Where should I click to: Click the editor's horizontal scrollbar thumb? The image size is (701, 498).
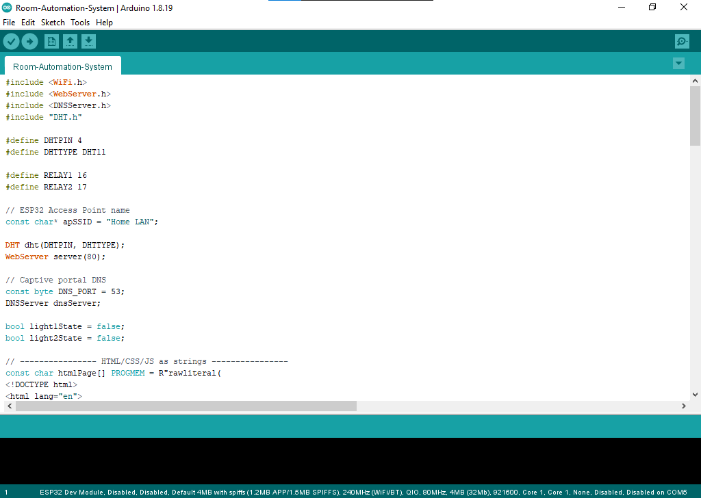click(x=185, y=406)
